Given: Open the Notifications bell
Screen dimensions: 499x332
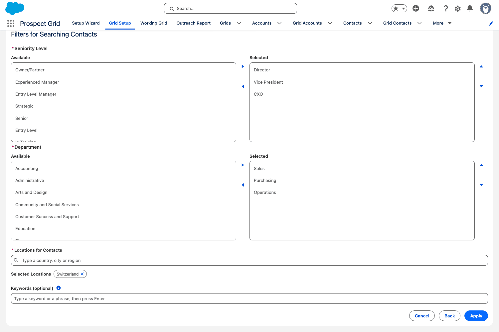Looking at the screenshot, I should pyautogui.click(x=470, y=8).
